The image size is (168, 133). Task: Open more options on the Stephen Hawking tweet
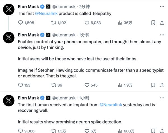point(162,35)
